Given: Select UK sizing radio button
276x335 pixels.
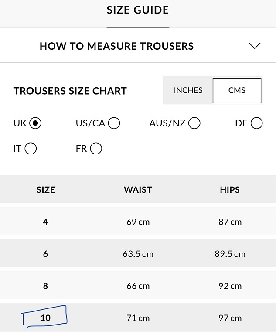Looking at the screenshot, I should [35, 123].
